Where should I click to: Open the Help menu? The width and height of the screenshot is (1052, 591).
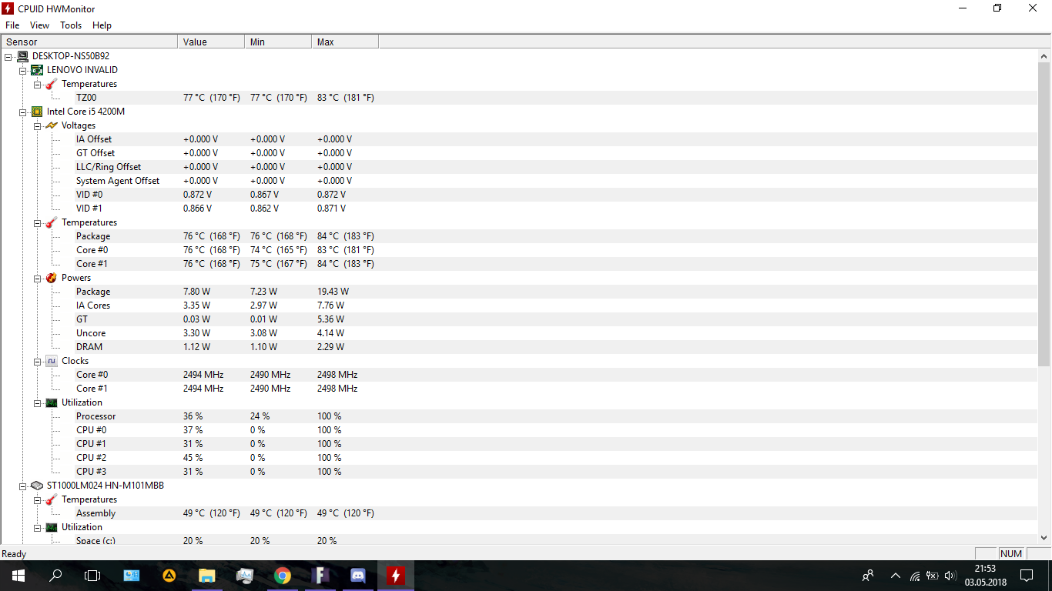point(102,25)
